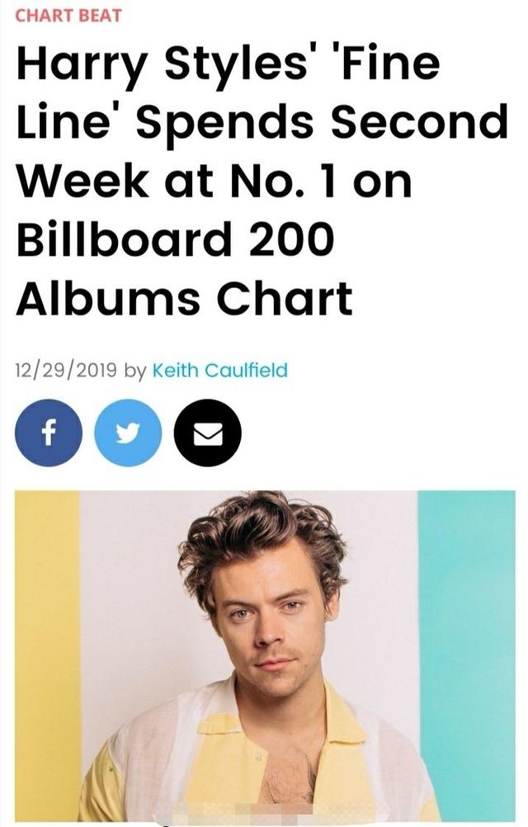Click the yellow stripe in the photo background
Viewport: 528px width, 827px height.
[47, 655]
